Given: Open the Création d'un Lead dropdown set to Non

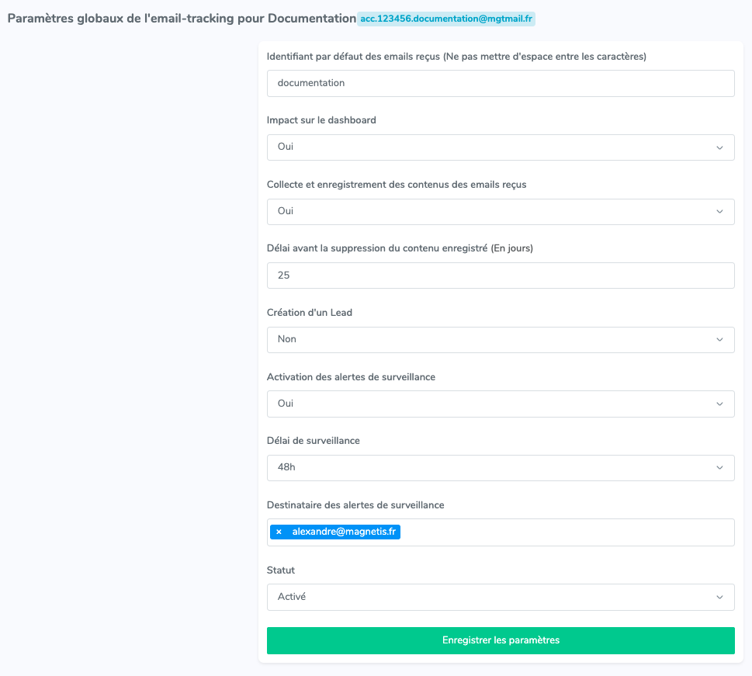Looking at the screenshot, I should pyautogui.click(x=501, y=340).
